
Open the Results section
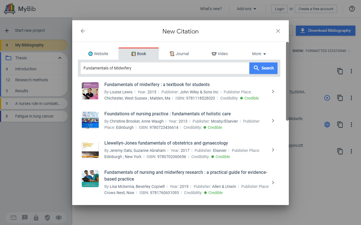click(x=34, y=91)
